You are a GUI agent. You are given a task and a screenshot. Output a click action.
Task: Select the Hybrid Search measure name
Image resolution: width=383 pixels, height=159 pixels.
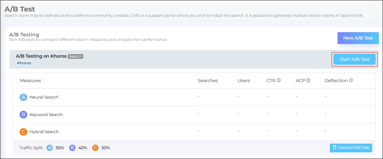pos(44,132)
